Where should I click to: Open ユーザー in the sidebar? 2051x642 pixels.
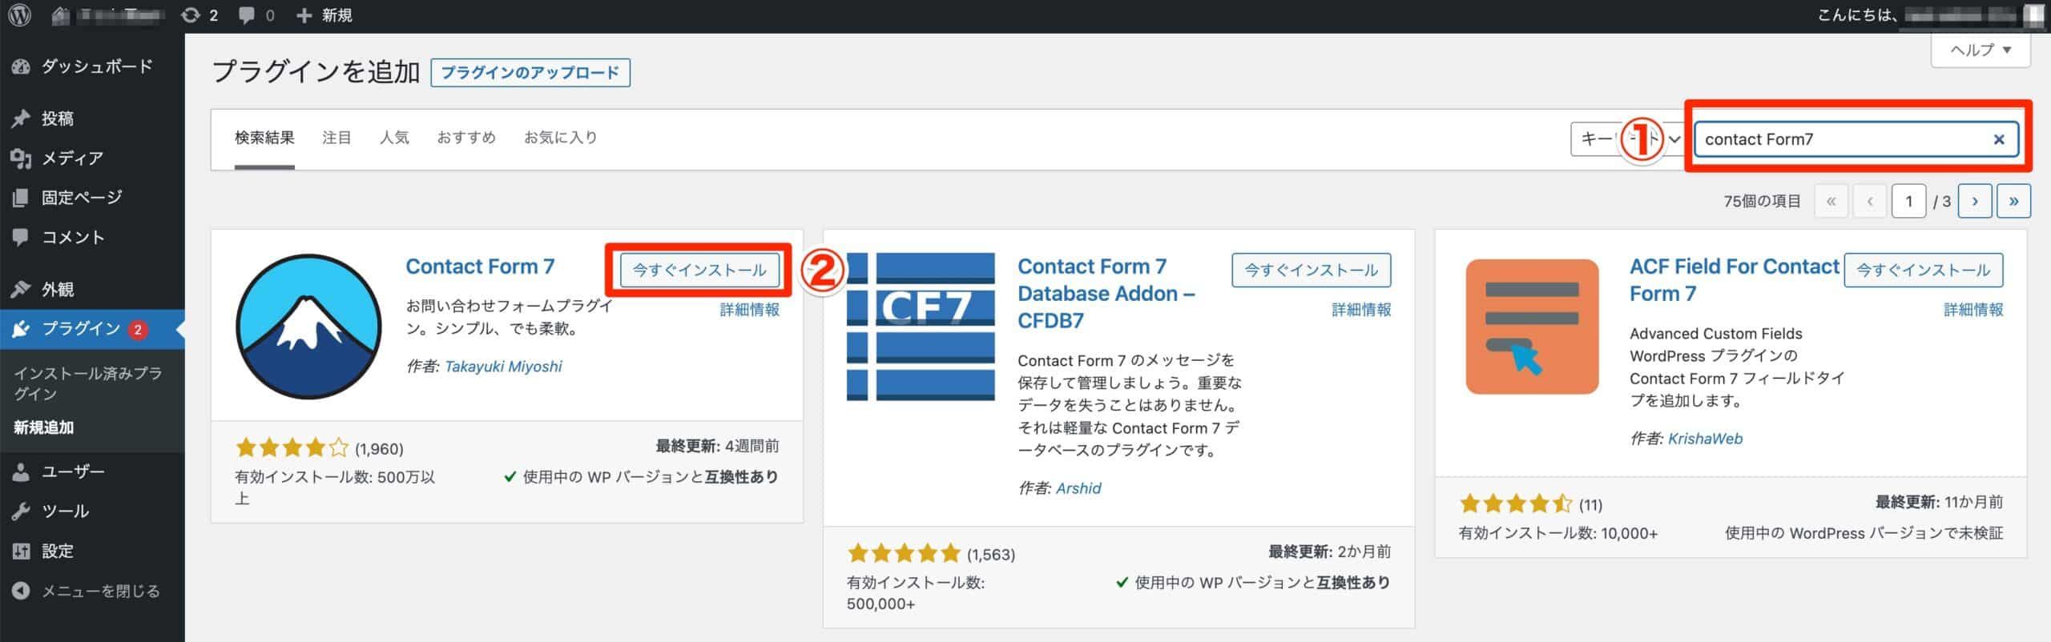click(92, 471)
